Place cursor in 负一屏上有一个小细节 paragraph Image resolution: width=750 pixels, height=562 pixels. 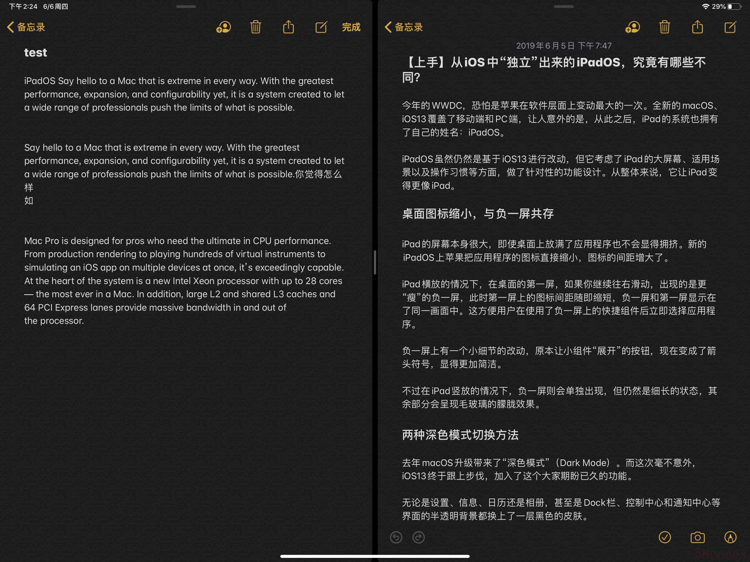point(559,357)
